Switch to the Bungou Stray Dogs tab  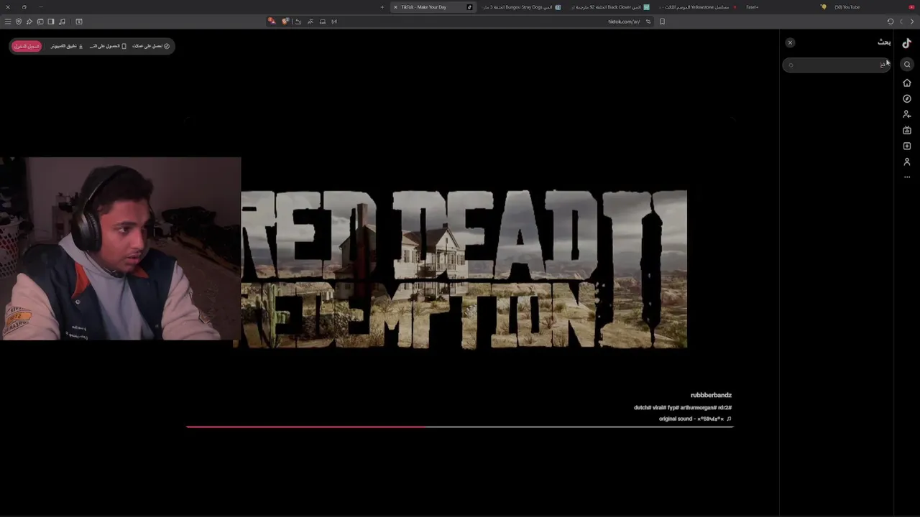[523, 7]
